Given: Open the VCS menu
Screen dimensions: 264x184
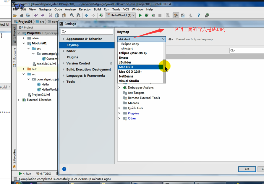Looking at the screenshot, I should [x=126, y=9].
